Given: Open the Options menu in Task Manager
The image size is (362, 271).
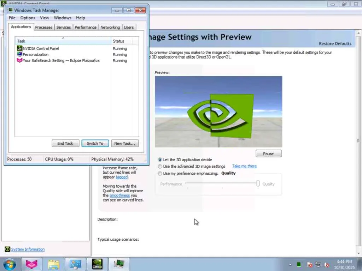Looking at the screenshot, I should click(28, 18).
